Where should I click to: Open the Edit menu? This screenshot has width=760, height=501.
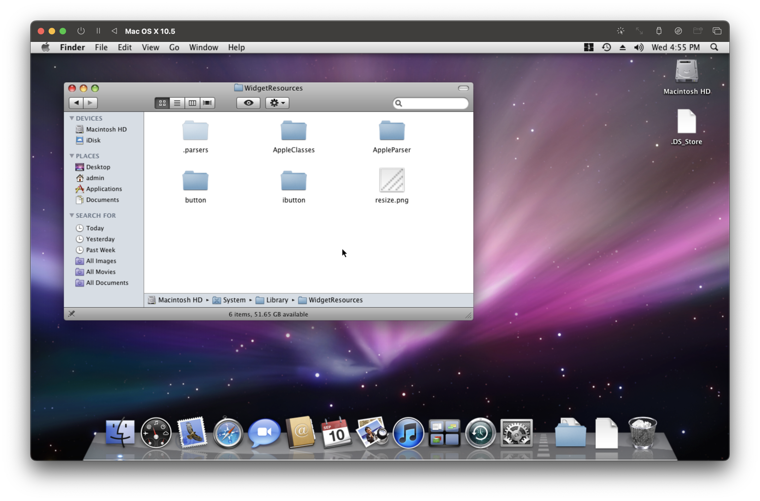125,47
